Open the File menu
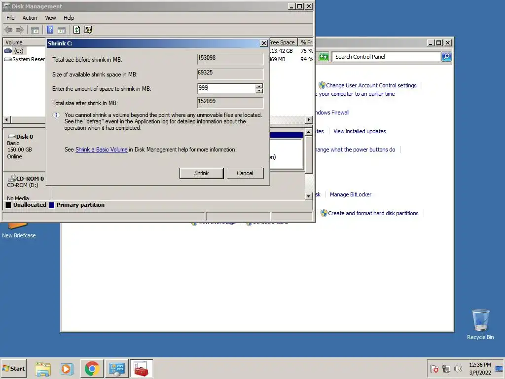Viewport: 505px width, 379px height. click(10, 18)
